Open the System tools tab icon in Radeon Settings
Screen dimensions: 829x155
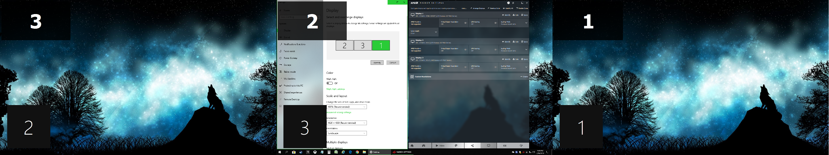coord(521,145)
